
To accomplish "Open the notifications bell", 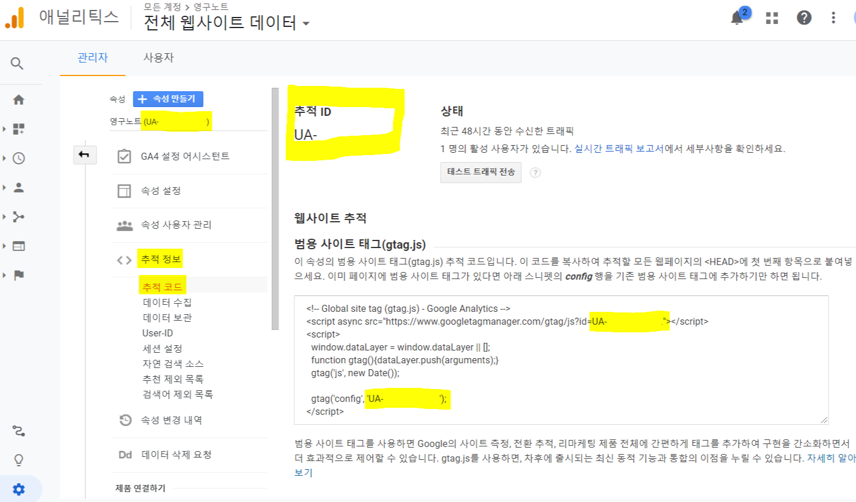I will pos(737,18).
